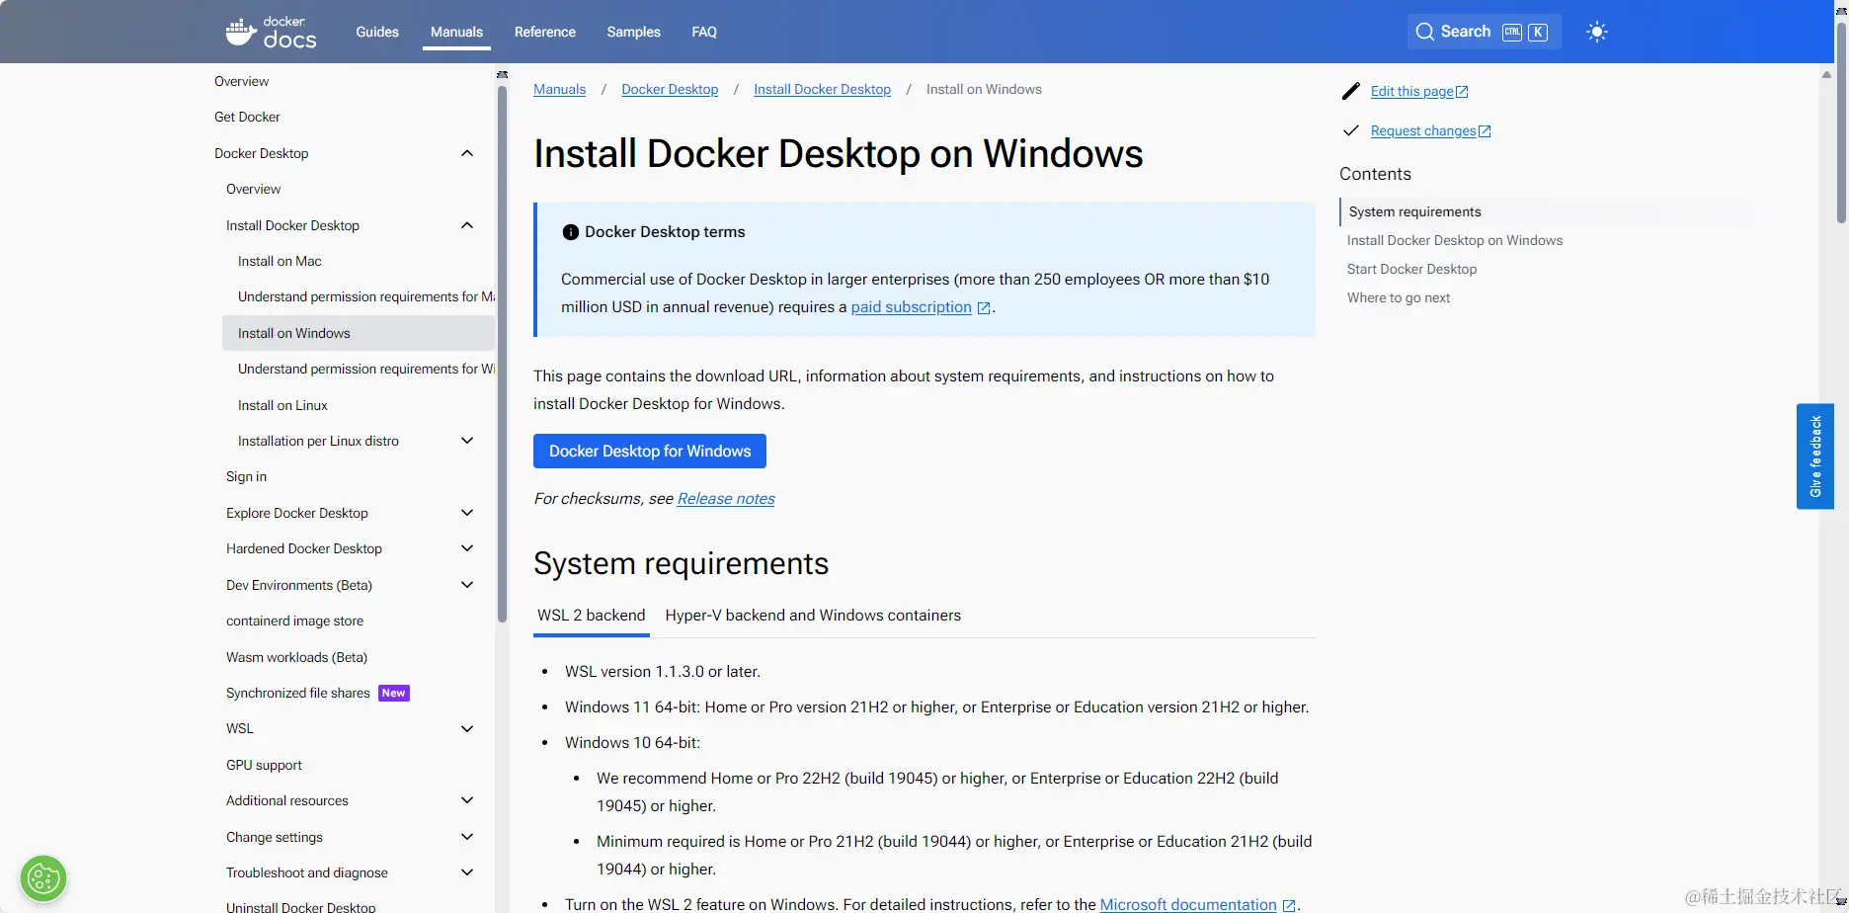Viewport: 1849px width, 913px height.
Task: Go to Install Docker Desktop in the breadcrumb
Action: tap(822, 89)
